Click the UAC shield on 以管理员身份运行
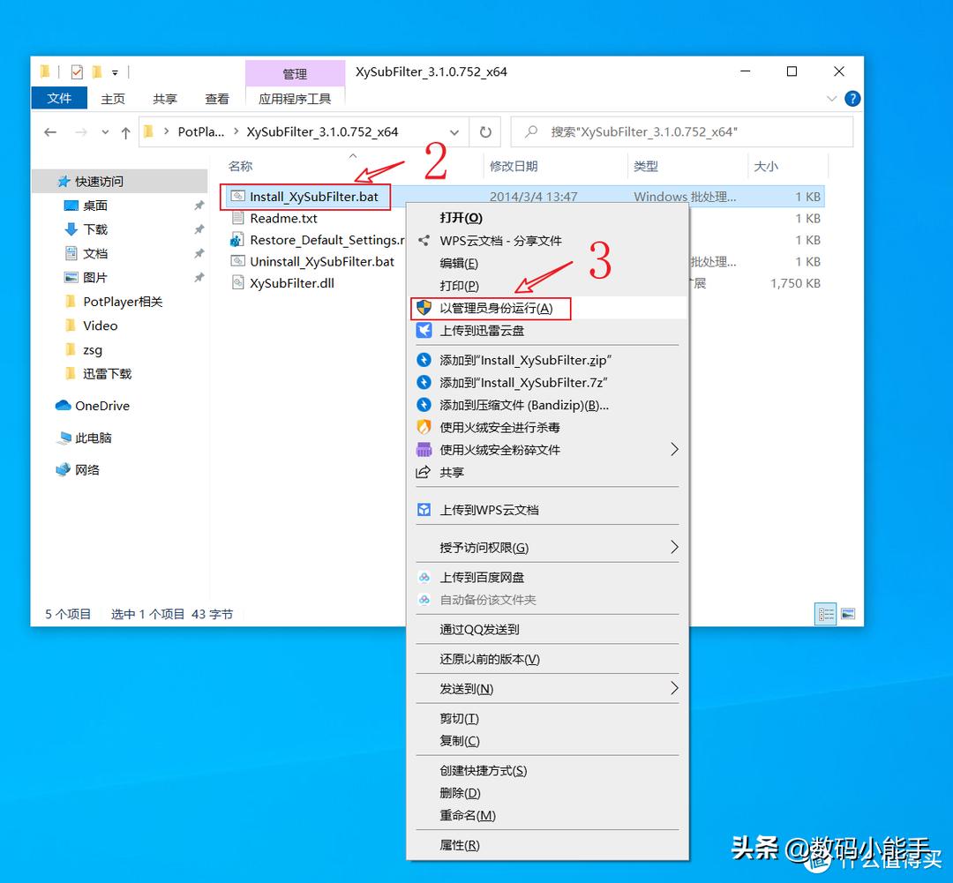Screen dimensions: 953x883 click(x=425, y=308)
